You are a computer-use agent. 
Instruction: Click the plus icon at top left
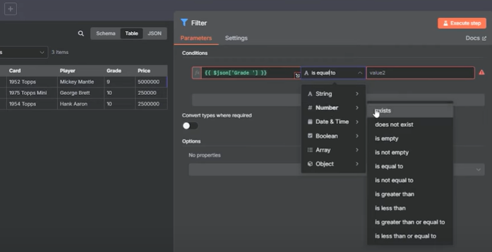click(10, 9)
